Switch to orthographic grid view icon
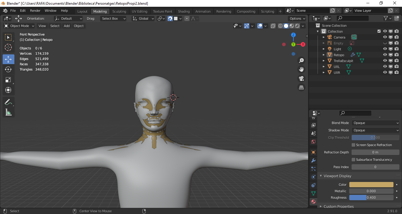The height and width of the screenshot is (214, 402). pyautogui.click(x=301, y=87)
